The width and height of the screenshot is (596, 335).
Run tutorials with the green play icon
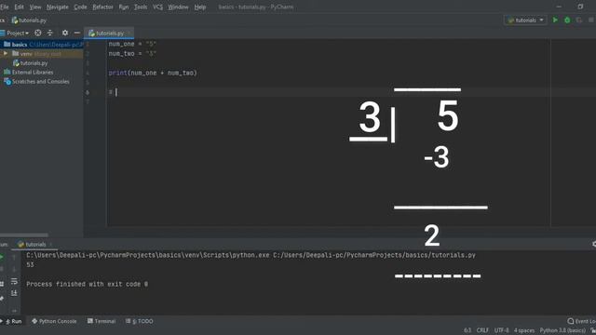(555, 20)
